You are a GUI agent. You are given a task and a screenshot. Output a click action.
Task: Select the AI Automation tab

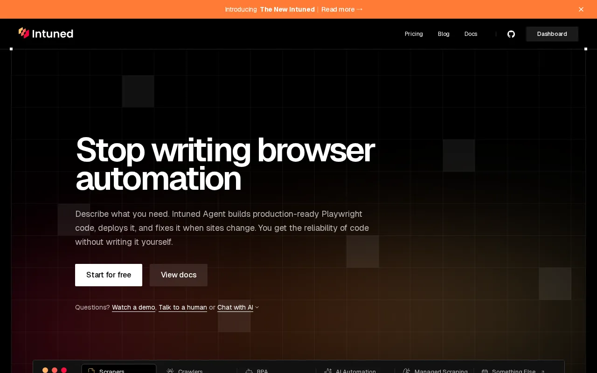coord(355,369)
